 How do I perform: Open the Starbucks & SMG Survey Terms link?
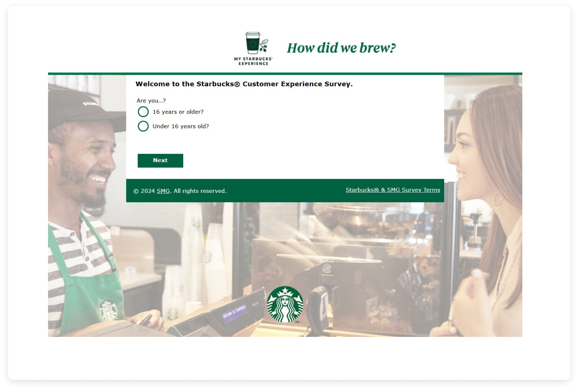393,190
